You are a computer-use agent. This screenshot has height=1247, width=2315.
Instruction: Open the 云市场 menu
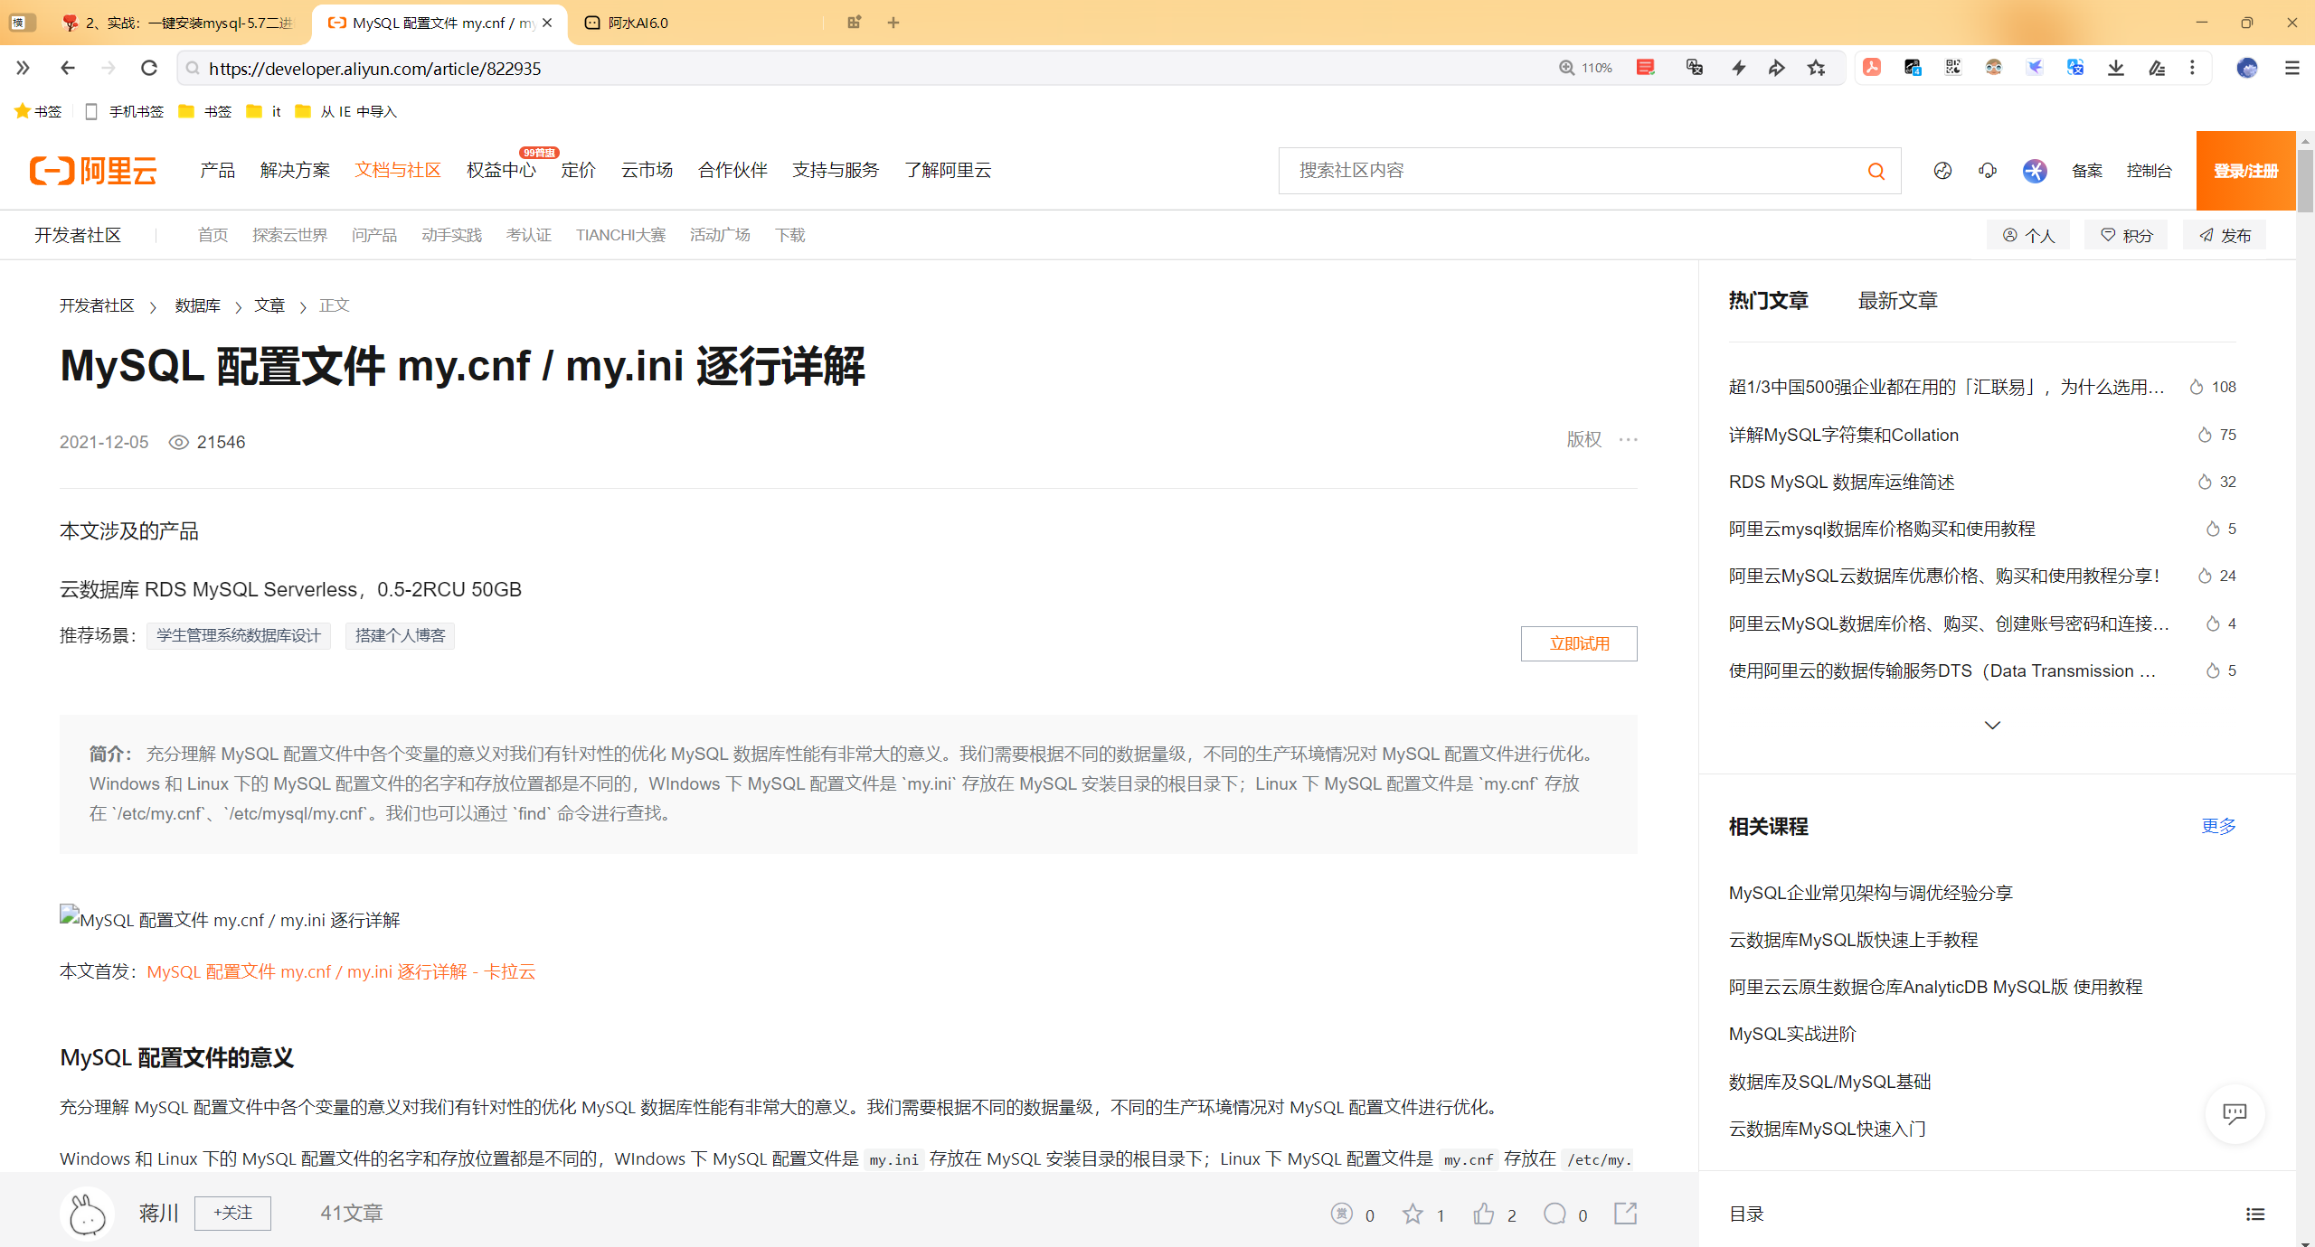(647, 170)
